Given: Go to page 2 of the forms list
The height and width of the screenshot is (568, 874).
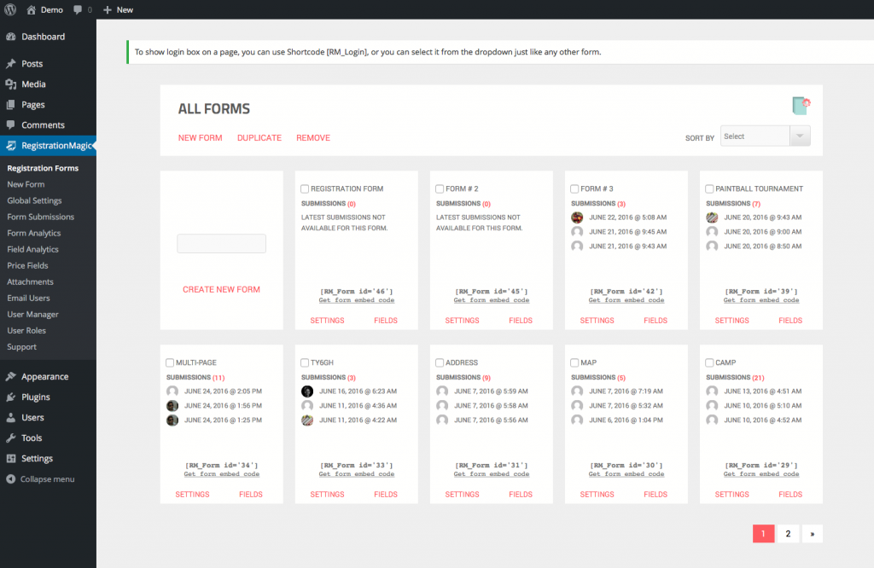Looking at the screenshot, I should click(787, 532).
